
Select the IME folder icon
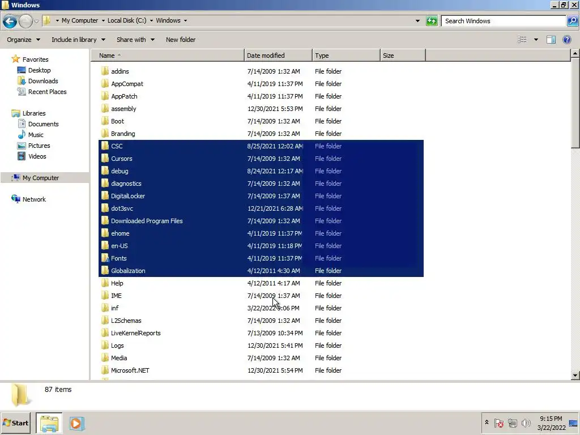pos(105,296)
